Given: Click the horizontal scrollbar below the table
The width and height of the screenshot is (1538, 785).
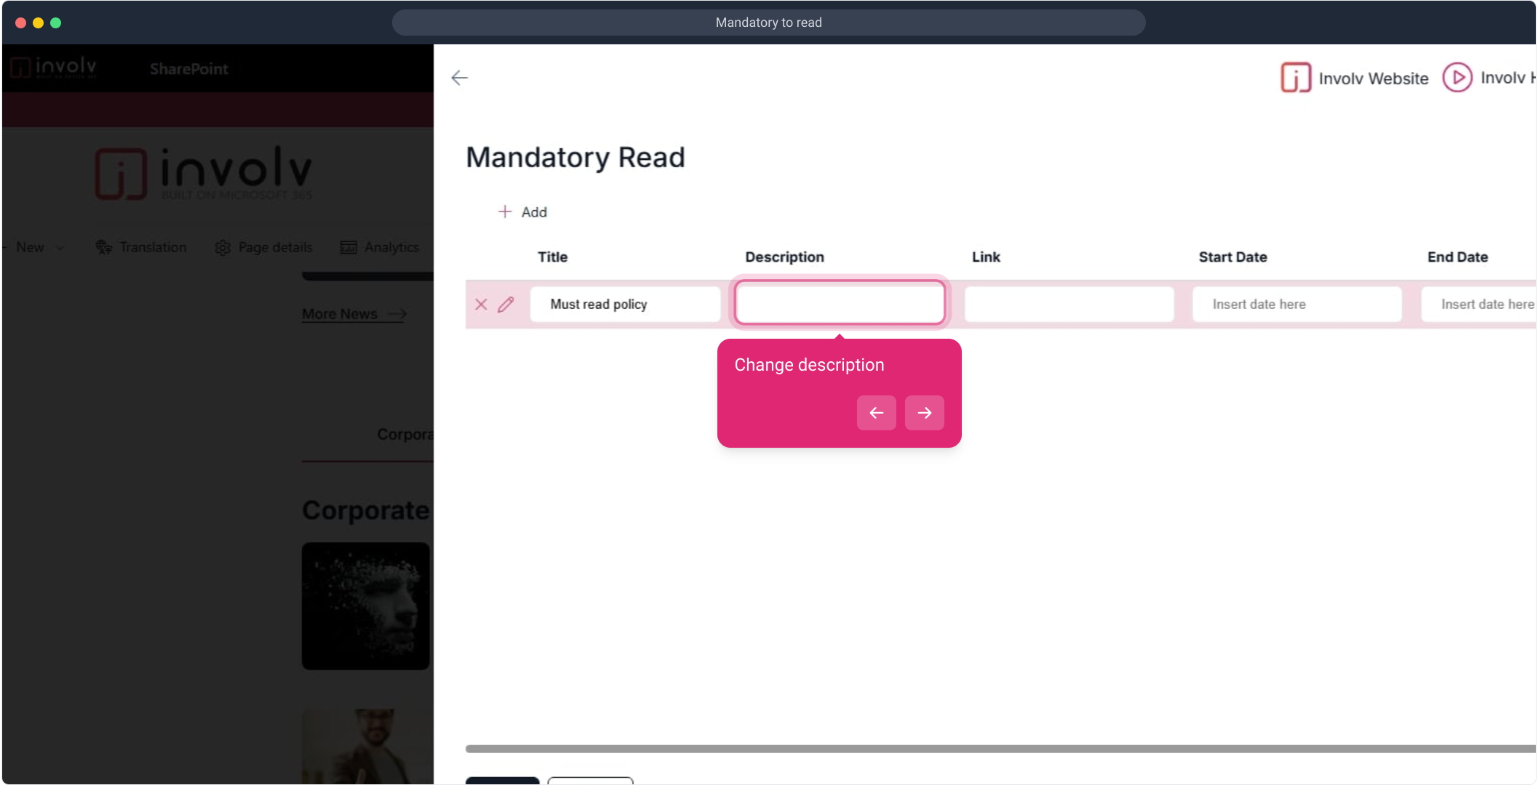Looking at the screenshot, I should coord(1000,749).
